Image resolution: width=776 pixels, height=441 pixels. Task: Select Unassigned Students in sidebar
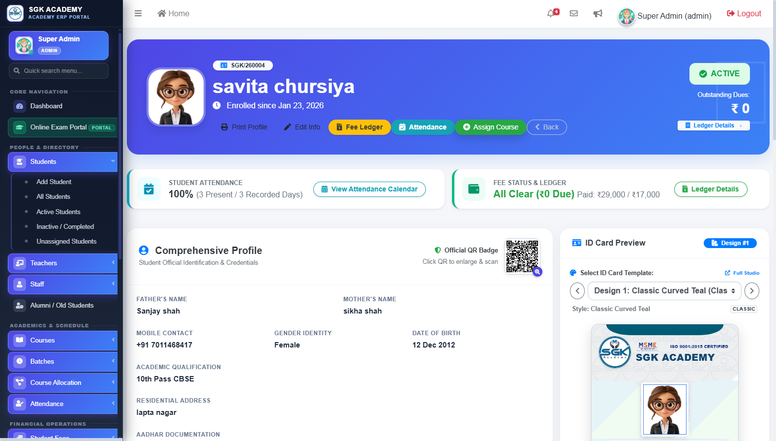pos(66,241)
